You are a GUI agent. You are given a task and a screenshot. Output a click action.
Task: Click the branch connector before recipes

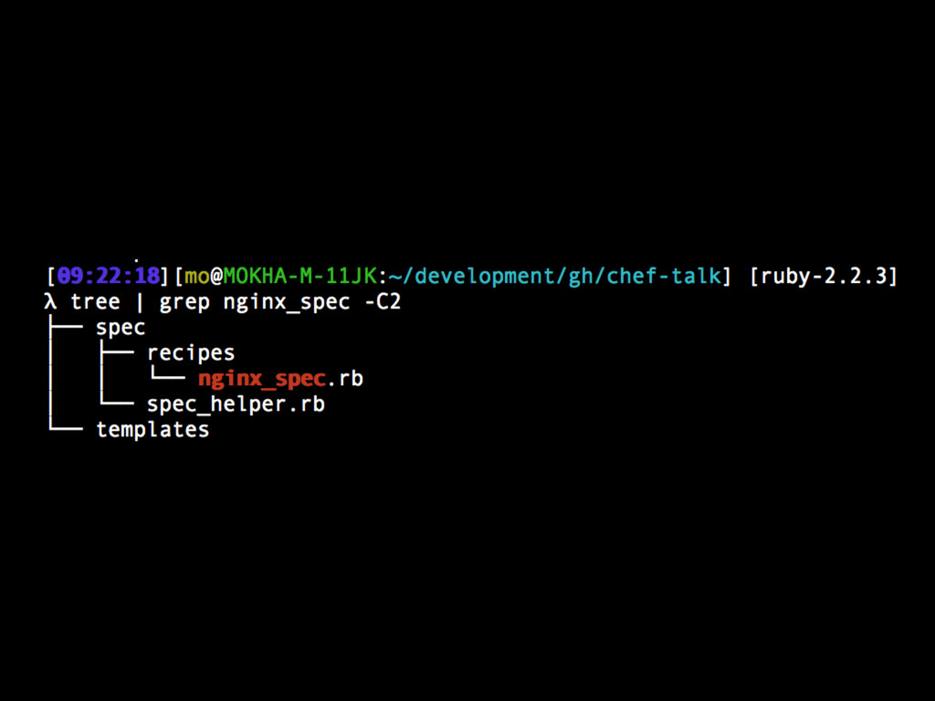click(x=117, y=352)
